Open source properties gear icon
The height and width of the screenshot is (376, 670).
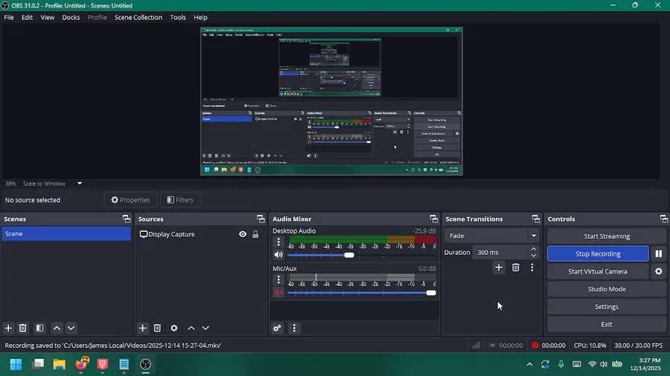click(x=174, y=328)
